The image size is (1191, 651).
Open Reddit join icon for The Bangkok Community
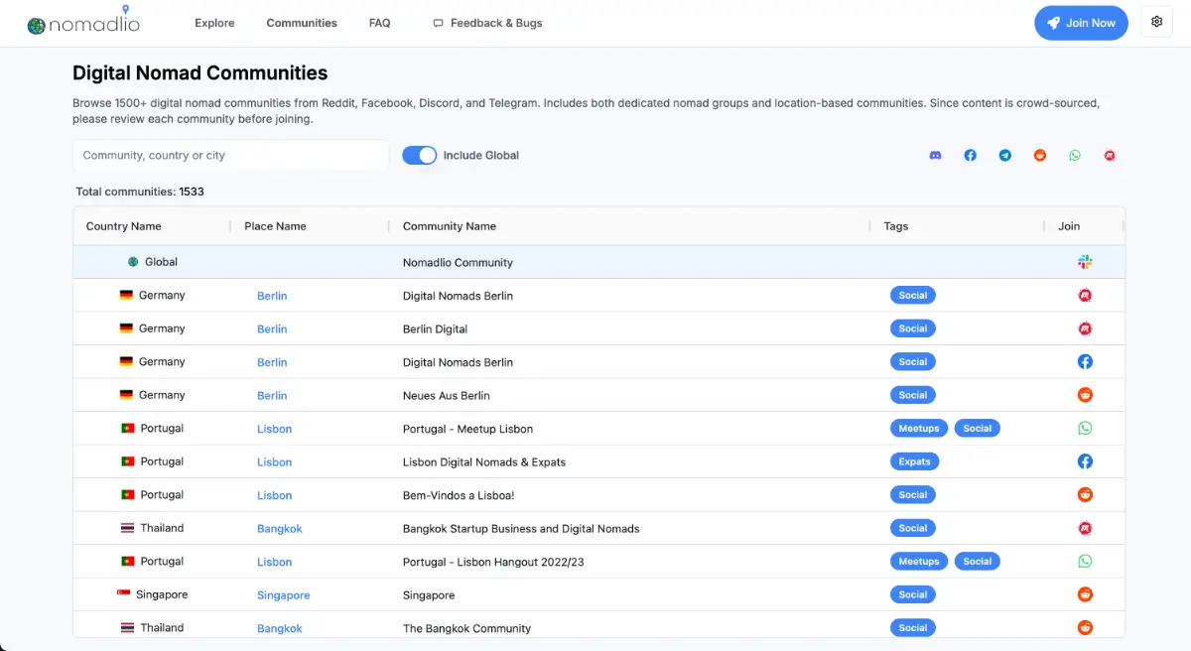1085,628
